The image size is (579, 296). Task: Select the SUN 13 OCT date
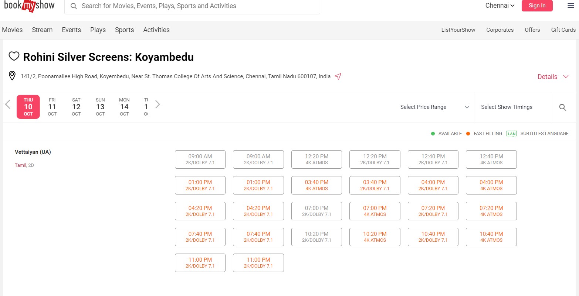(x=100, y=107)
